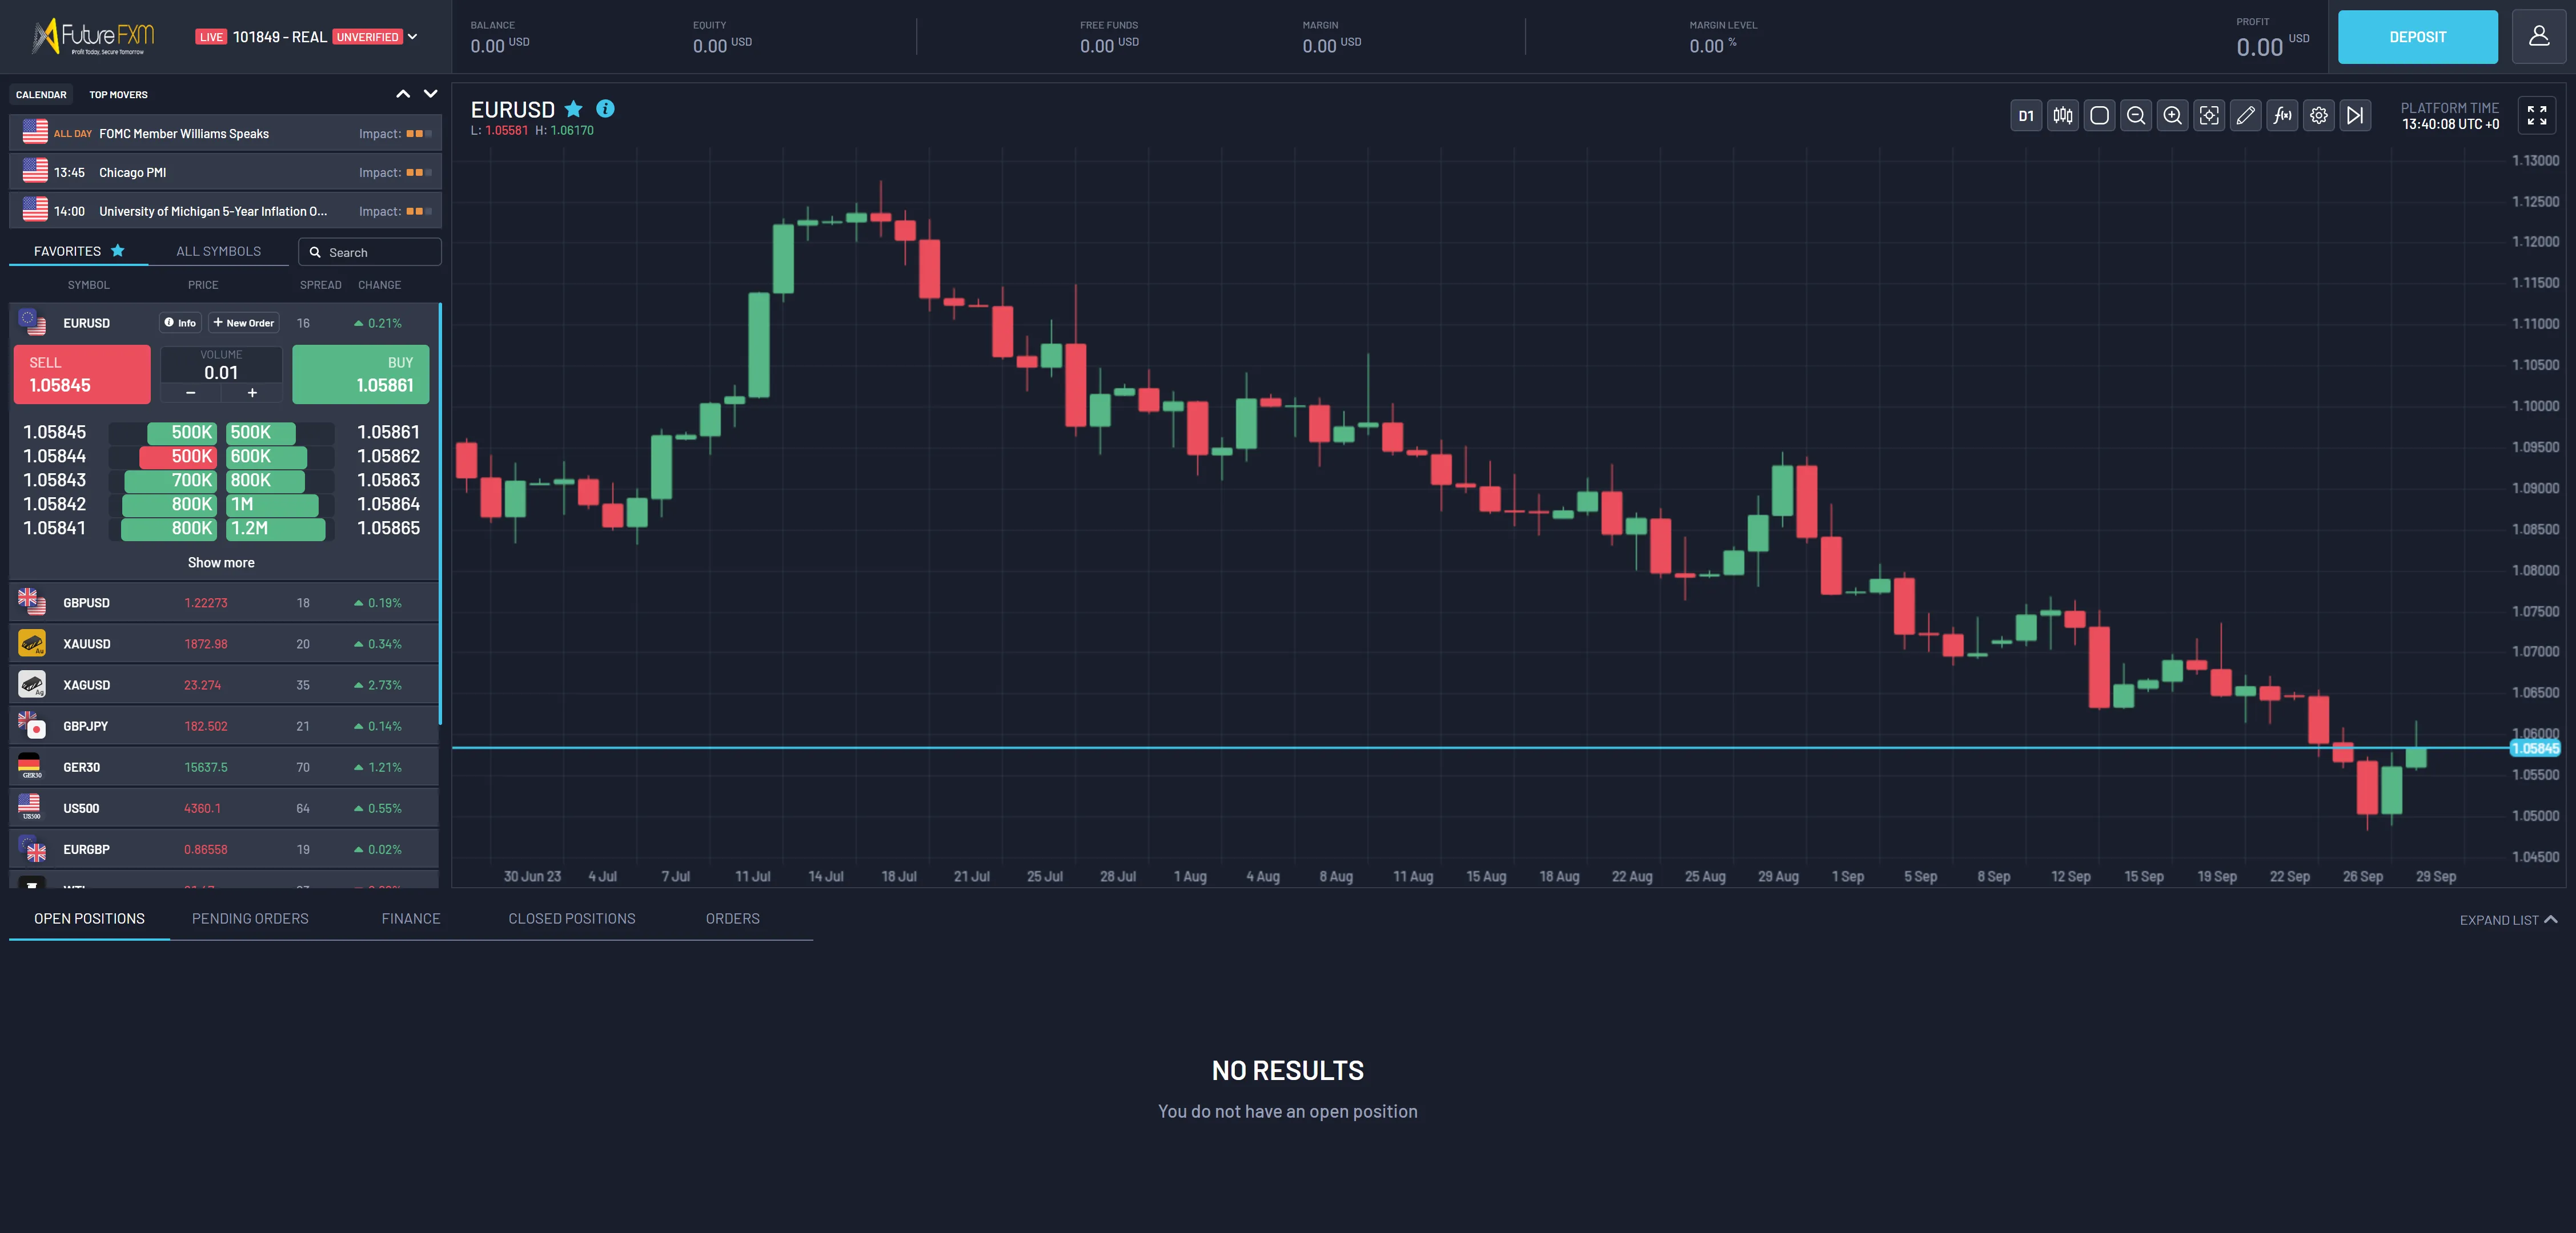Click the volume 0.01 field
2576x1233 pixels.
221,373
